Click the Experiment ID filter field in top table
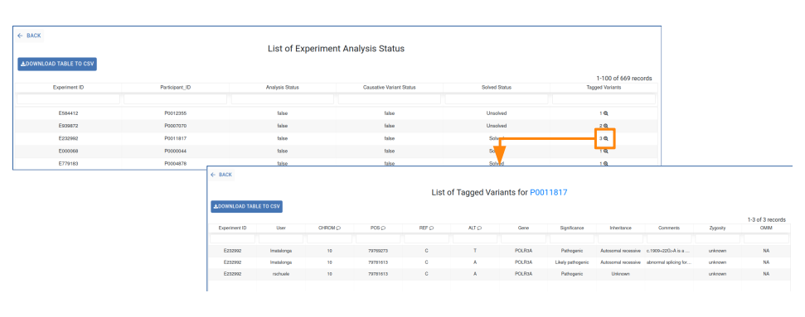Screen dimensions: 805x317 point(68,99)
